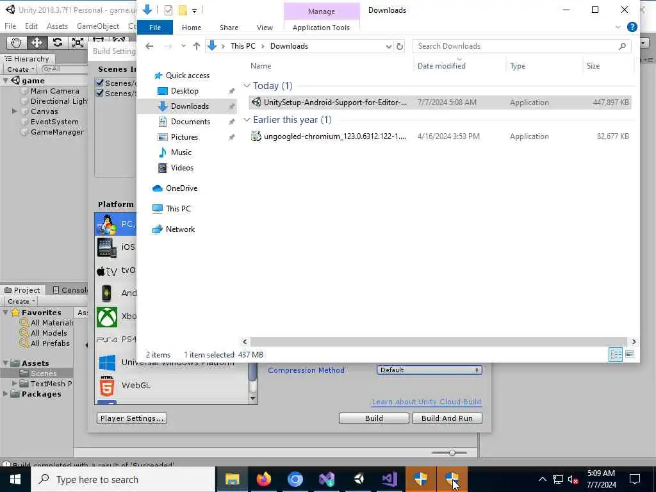This screenshot has width=656, height=492.
Task: Open Explorer help question mark icon
Action: (x=632, y=27)
